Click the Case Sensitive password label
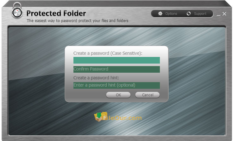Viewport: 233px width, 141px height. coord(108,53)
